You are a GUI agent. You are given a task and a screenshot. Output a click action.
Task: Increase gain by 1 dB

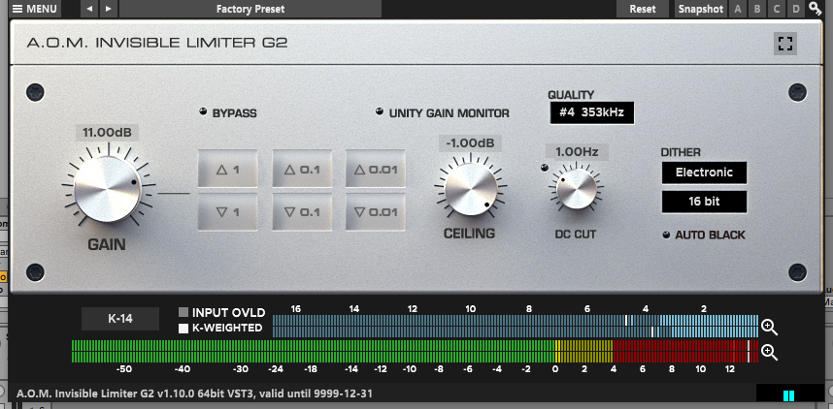click(x=227, y=169)
